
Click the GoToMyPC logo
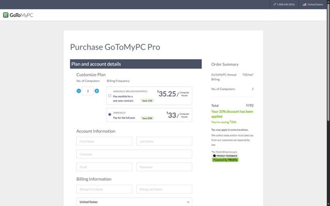click(18, 15)
